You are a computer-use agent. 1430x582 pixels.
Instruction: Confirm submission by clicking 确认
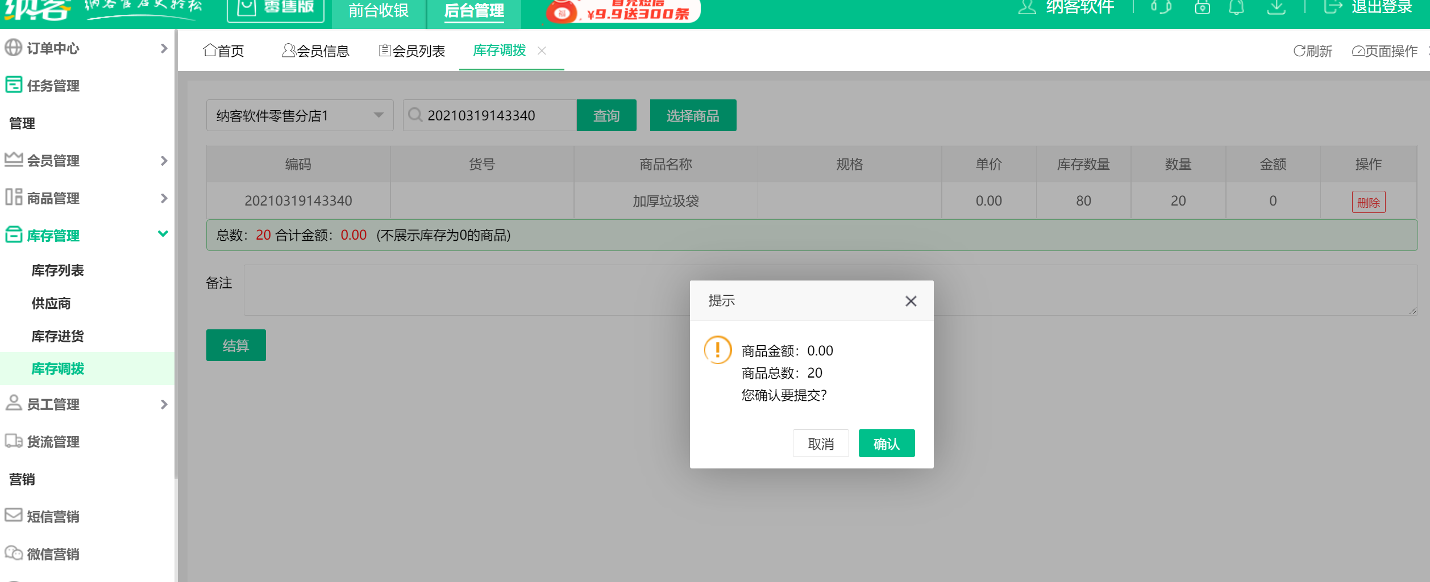coord(886,443)
